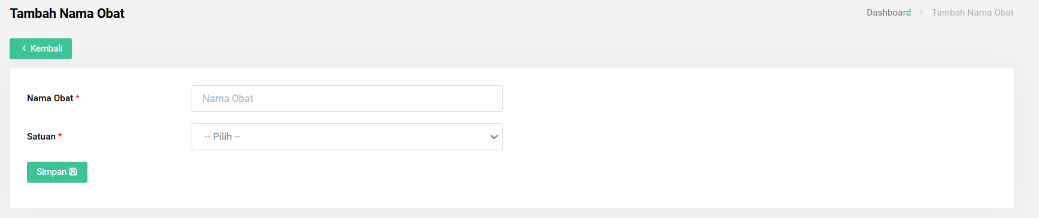
Task: Focus the Nama Obat text field
Action: click(x=347, y=99)
